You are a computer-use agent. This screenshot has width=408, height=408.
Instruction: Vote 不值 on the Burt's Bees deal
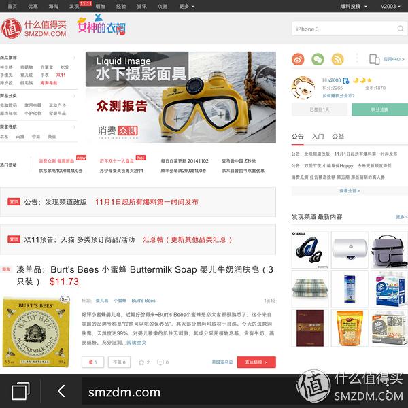[119, 362]
